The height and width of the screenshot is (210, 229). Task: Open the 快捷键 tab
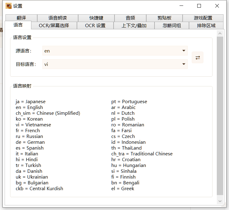point(96,18)
